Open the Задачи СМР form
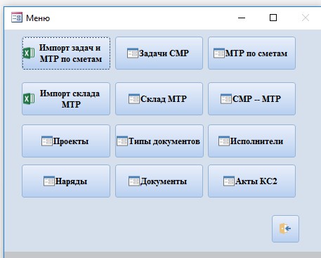 [159, 53]
